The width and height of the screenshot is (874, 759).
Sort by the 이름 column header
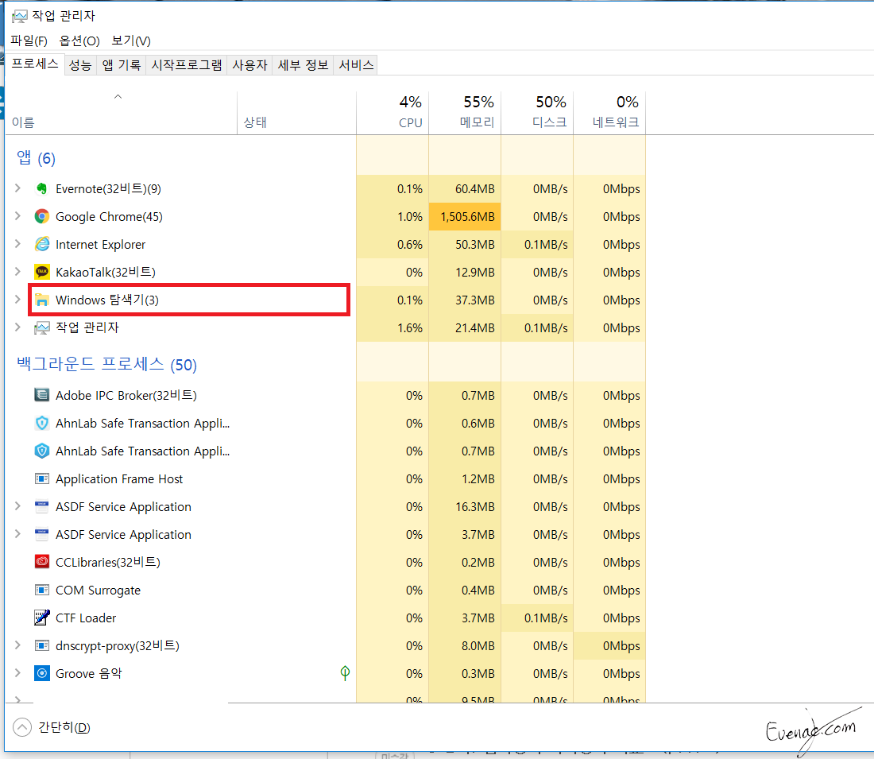coord(121,113)
